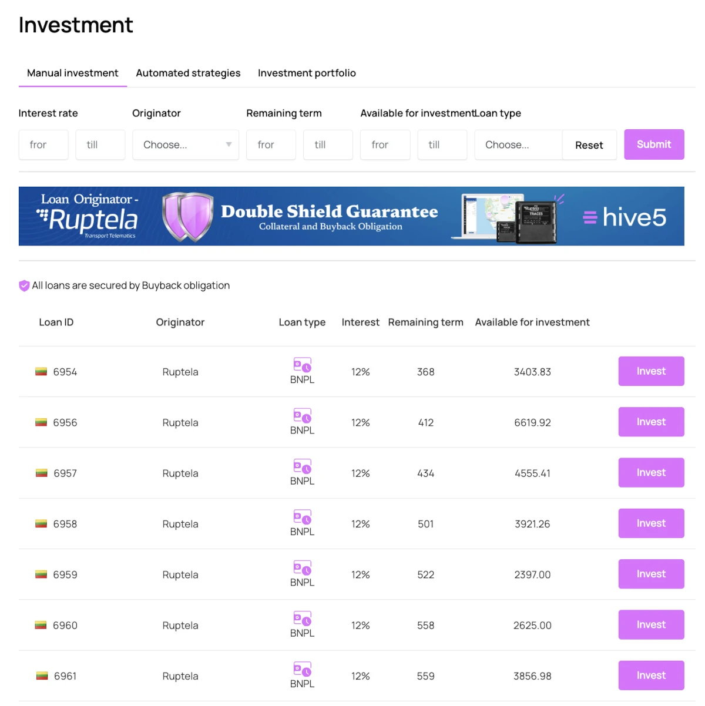
Task: Invest in loan 6957
Action: pos(651,473)
